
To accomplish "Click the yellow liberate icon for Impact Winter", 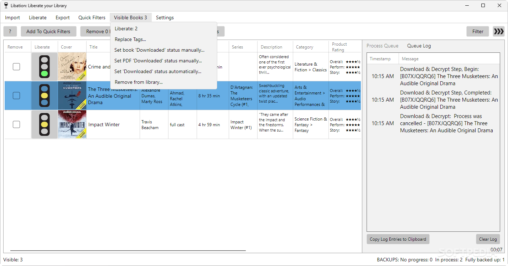I will coord(44,124).
